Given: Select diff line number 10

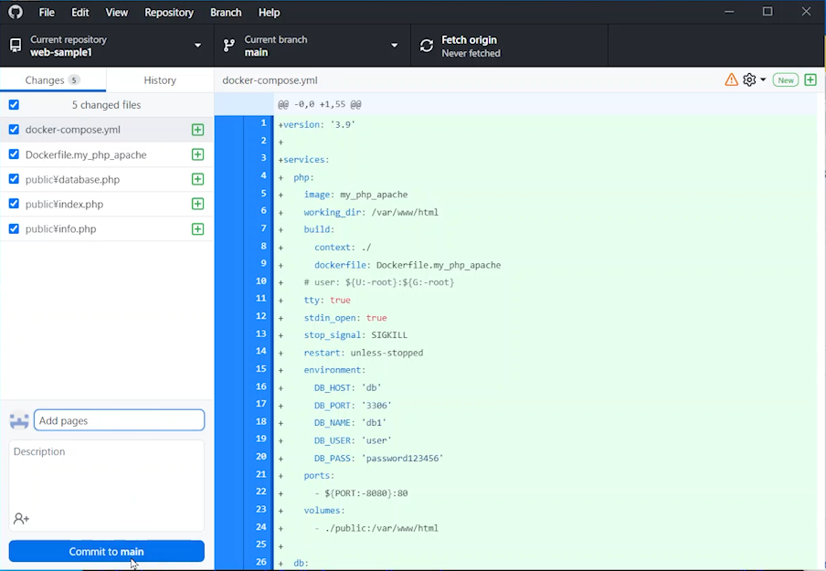Looking at the screenshot, I should [260, 280].
